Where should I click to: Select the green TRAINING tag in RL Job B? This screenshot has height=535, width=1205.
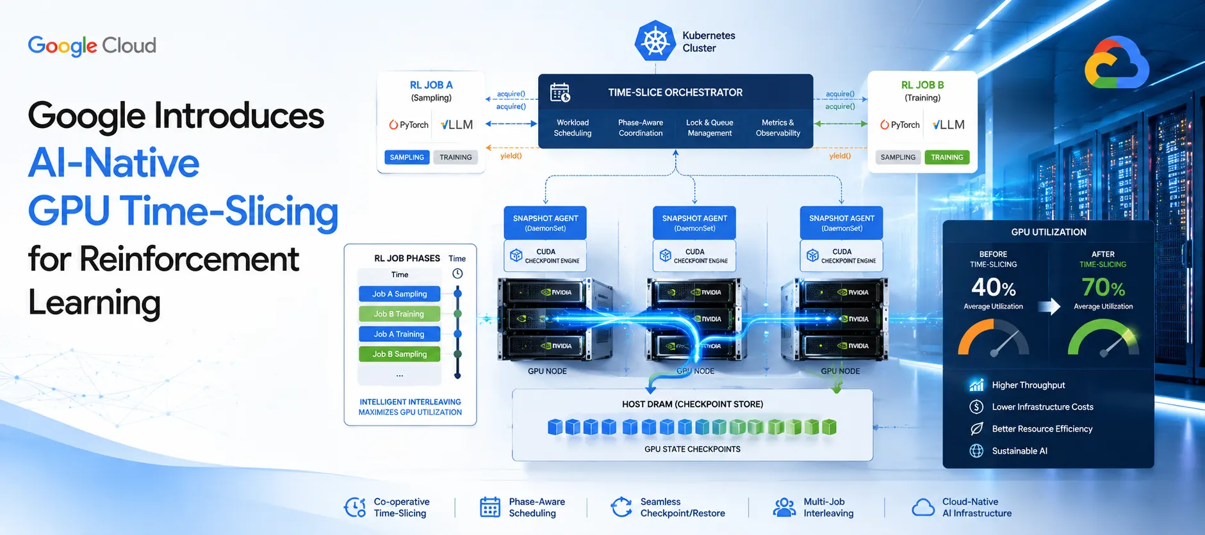coord(947,157)
